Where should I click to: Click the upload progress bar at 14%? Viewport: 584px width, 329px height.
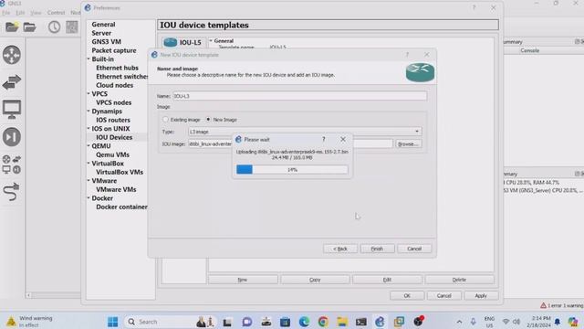click(x=292, y=170)
